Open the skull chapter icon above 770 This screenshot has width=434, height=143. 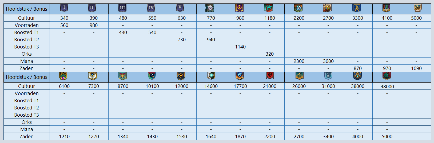tap(210, 8)
